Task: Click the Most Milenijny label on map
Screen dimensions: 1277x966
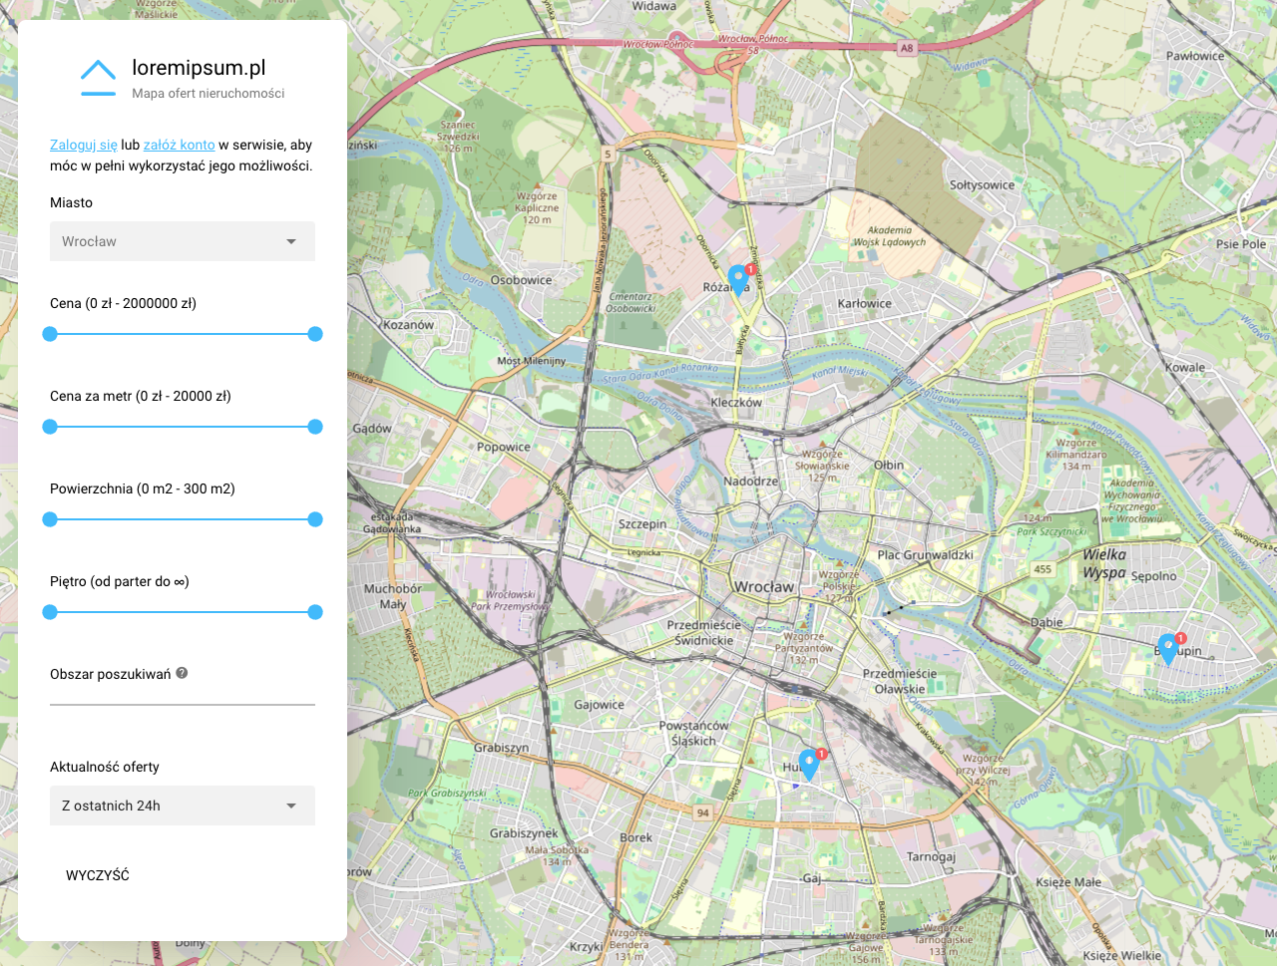Action: click(x=531, y=361)
